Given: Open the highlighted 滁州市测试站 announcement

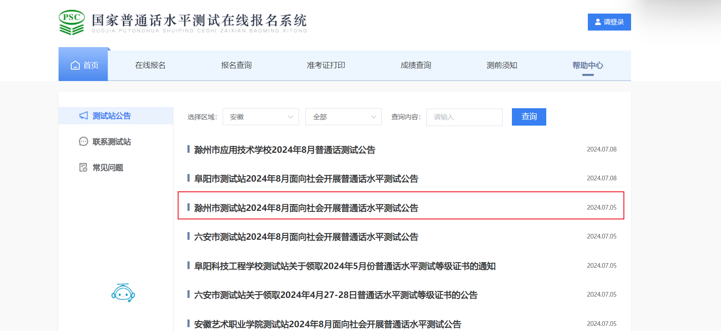Looking at the screenshot, I should (306, 208).
